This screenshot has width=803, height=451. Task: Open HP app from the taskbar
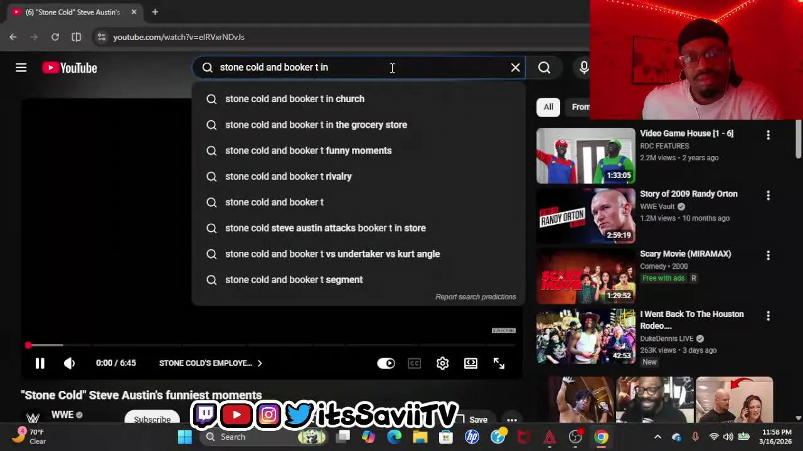point(472,437)
